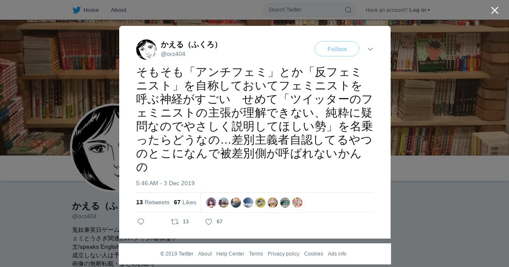Open the About menu item in top bar

point(118,10)
